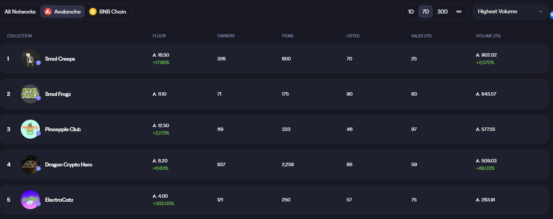This screenshot has width=553, height=219.
Task: Sort by the FLOOR column header
Action: coord(159,36)
